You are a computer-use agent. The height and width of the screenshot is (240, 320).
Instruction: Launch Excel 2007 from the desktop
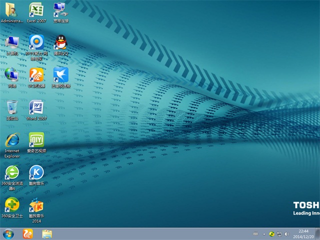pyautogui.click(x=36, y=10)
